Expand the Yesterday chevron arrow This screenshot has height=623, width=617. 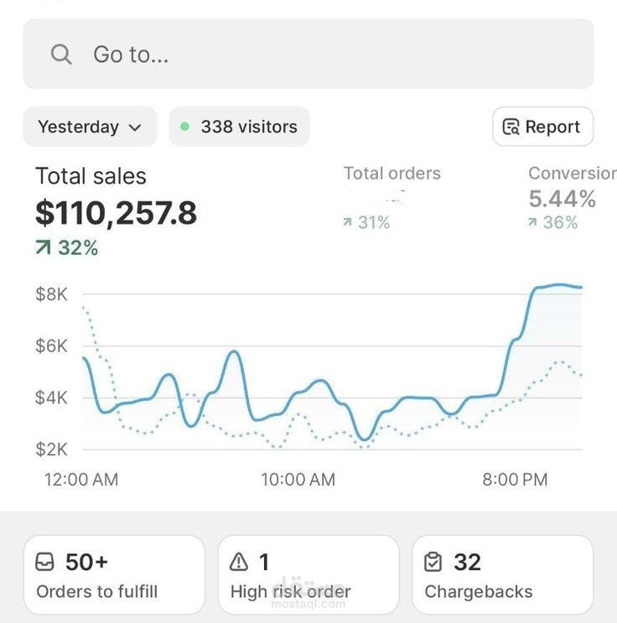coord(135,127)
